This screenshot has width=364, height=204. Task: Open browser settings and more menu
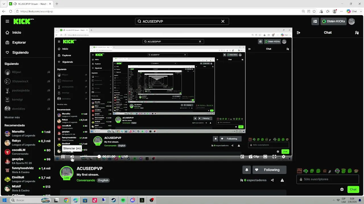pyautogui.click(x=342, y=11)
